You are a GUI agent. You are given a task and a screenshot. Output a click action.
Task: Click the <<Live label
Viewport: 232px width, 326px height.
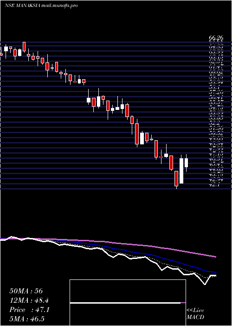click(195, 311)
